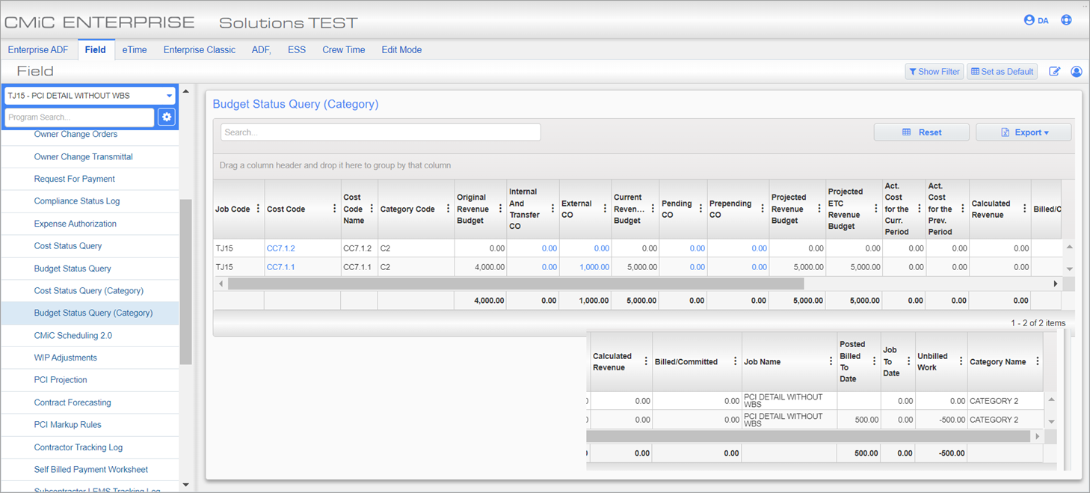Click the Show Filter button

pos(934,72)
